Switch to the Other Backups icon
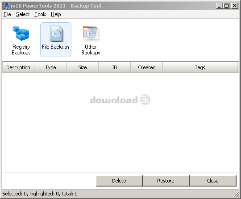This screenshot has height=199, width=241. coord(91,40)
